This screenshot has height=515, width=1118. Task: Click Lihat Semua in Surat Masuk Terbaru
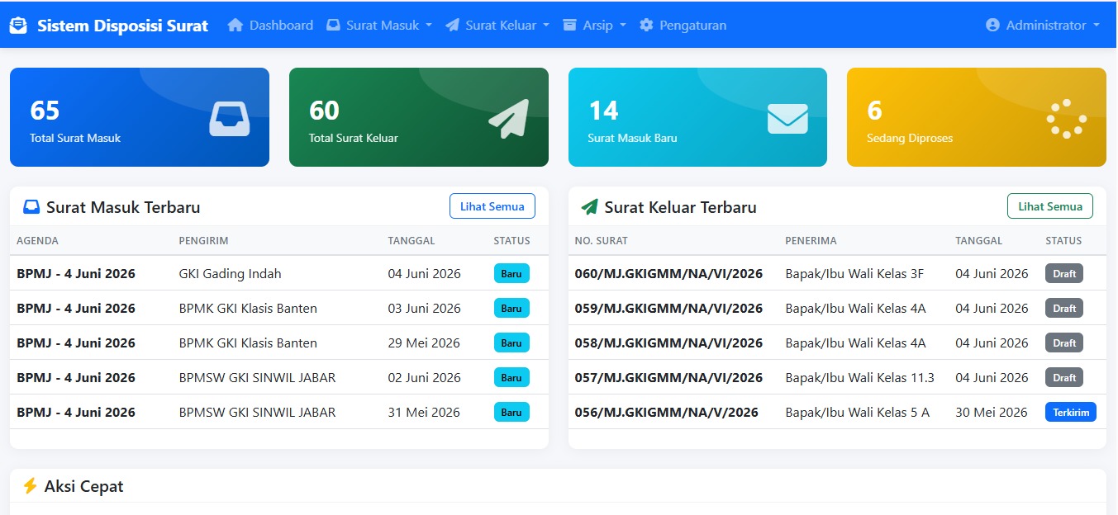click(492, 206)
